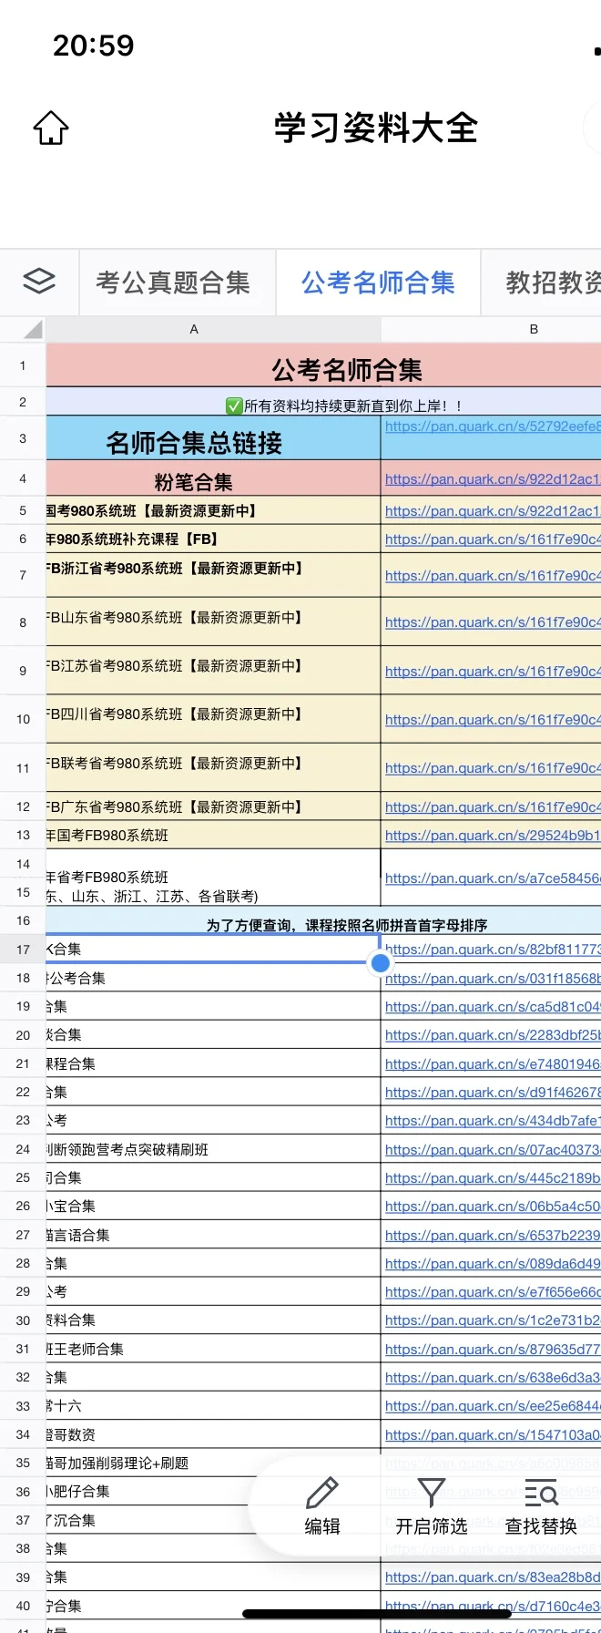Open link for FB山东省考980系统班
Screen dimensions: 601x1633
coord(493,622)
